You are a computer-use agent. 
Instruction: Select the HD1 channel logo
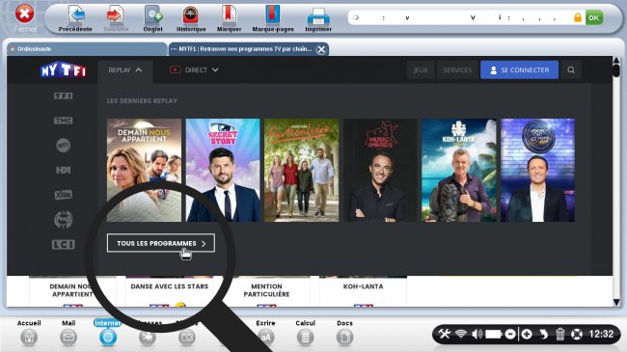click(63, 170)
